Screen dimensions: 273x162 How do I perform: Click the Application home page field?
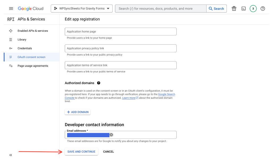(x=121, y=31)
